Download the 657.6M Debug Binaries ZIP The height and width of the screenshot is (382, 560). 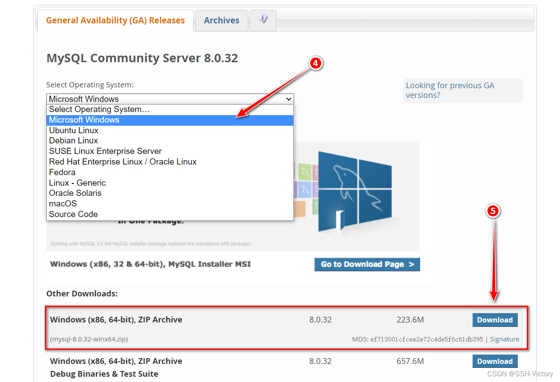tap(495, 361)
